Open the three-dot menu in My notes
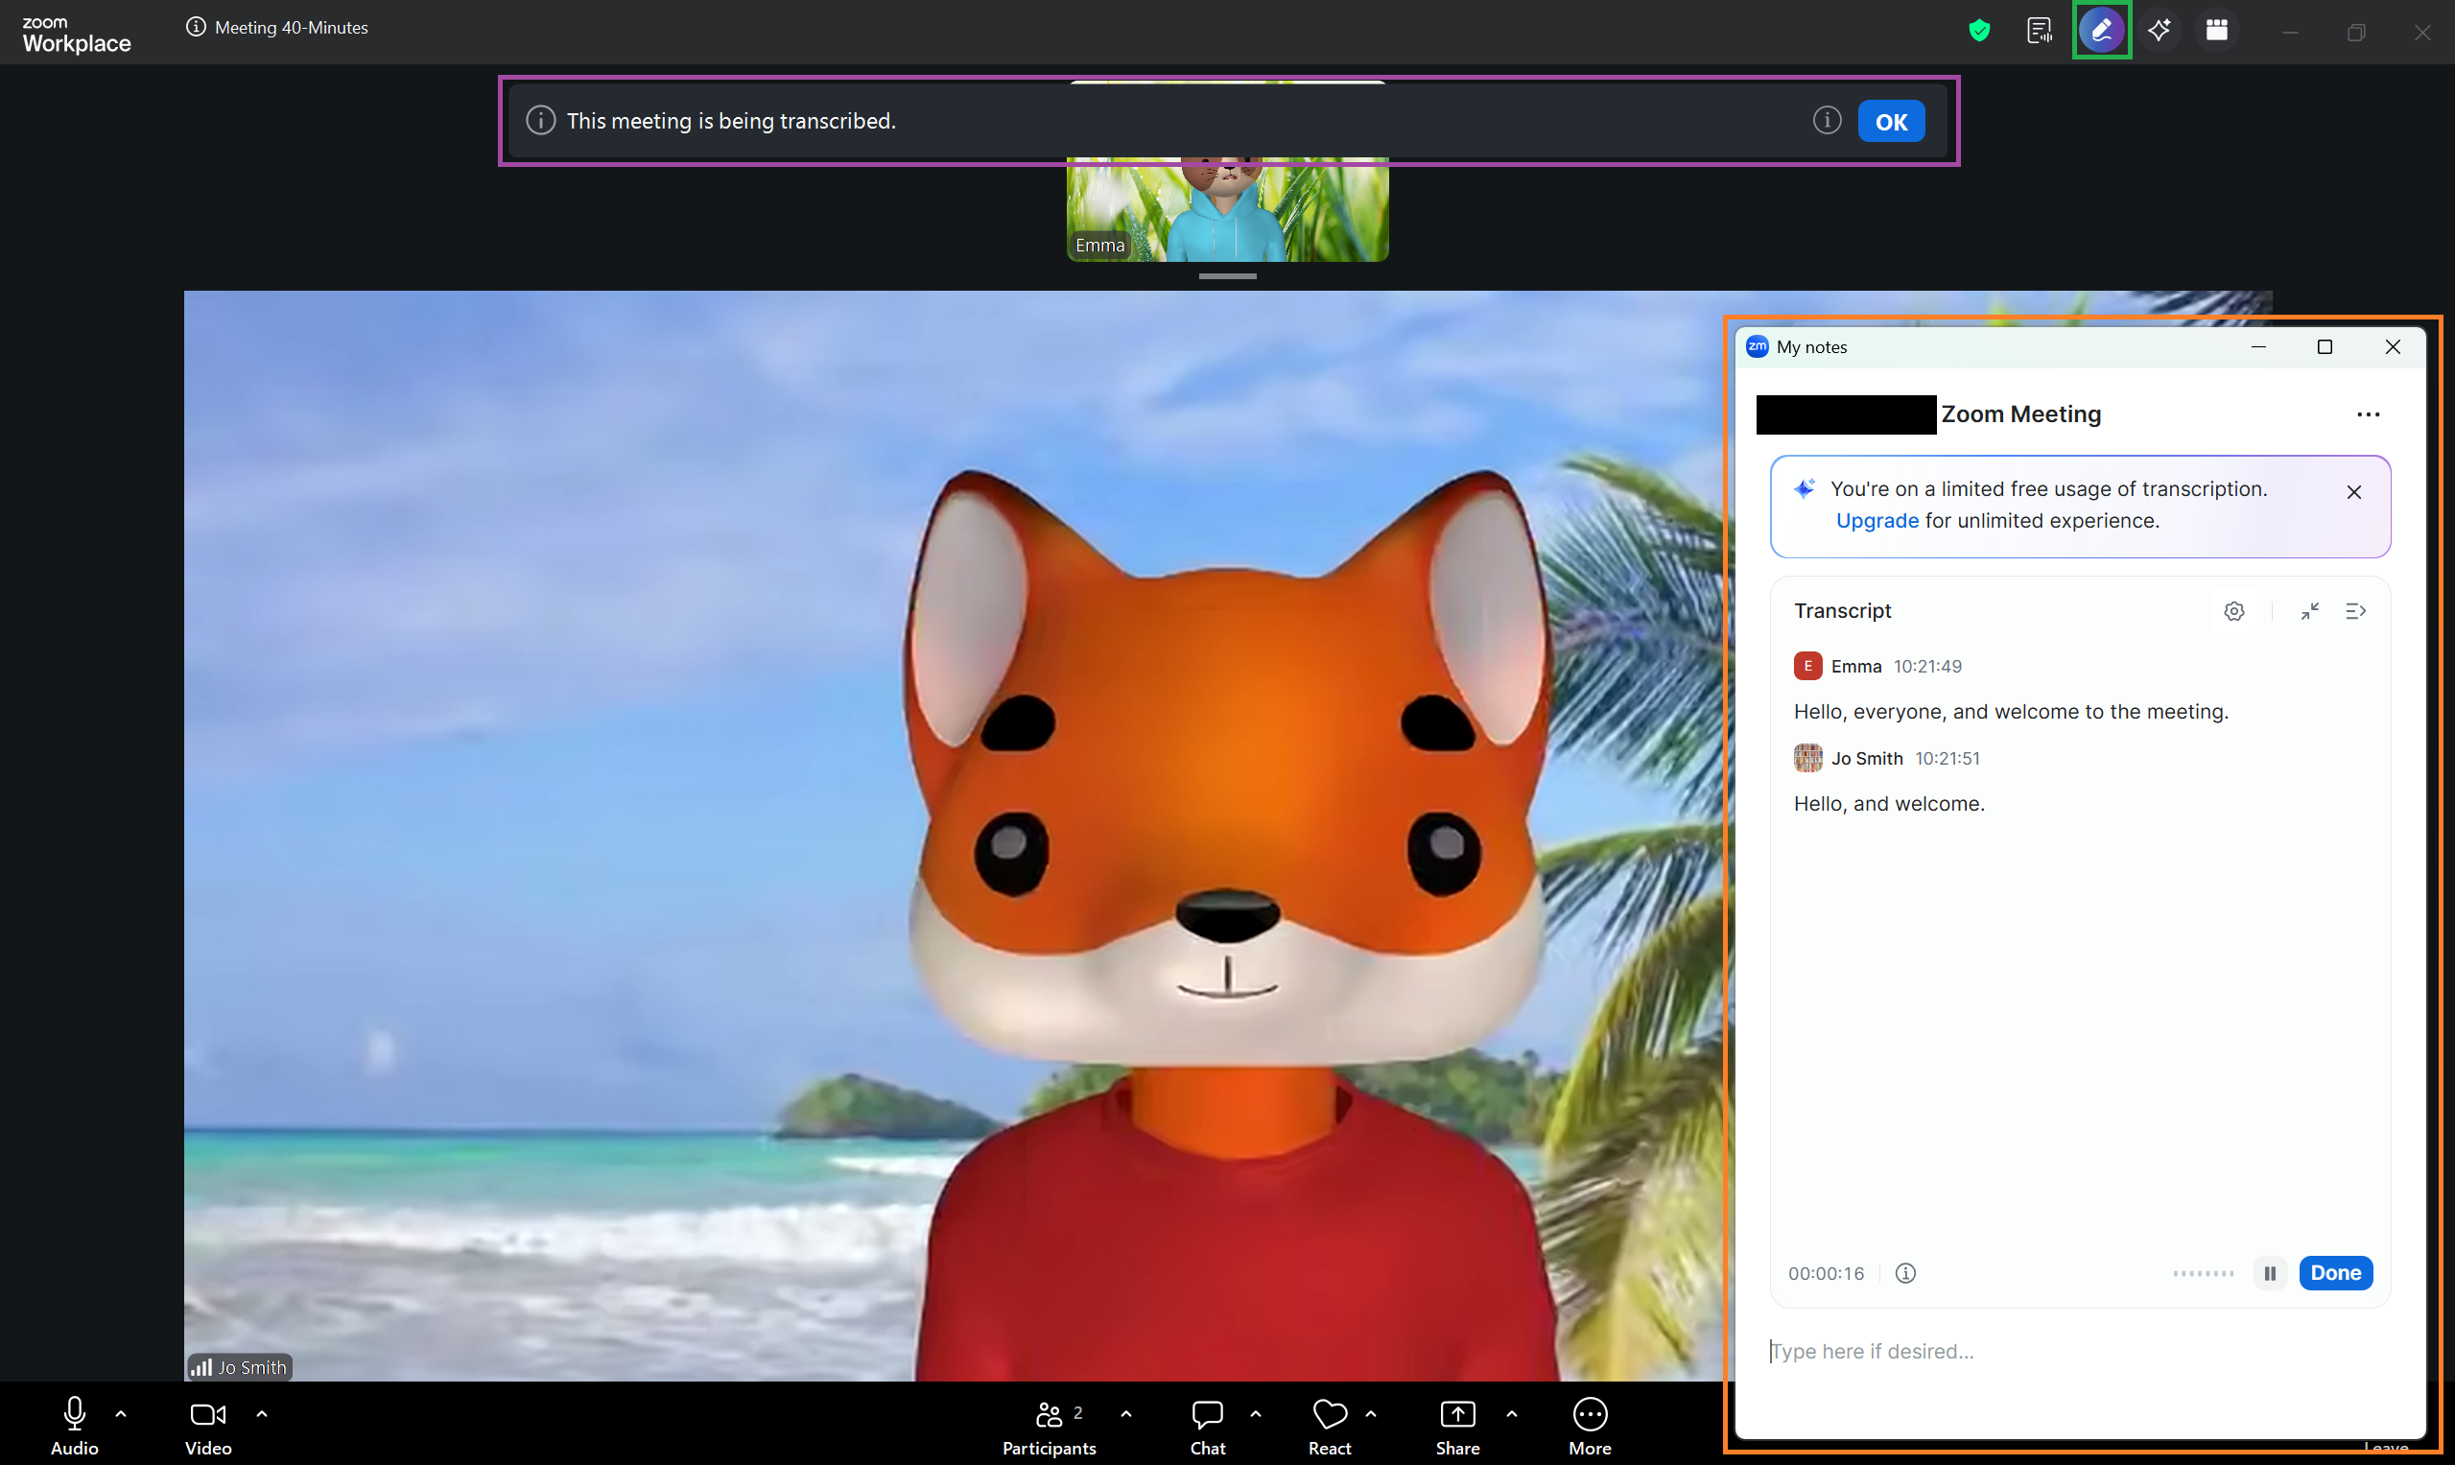The image size is (2455, 1465). click(2367, 414)
